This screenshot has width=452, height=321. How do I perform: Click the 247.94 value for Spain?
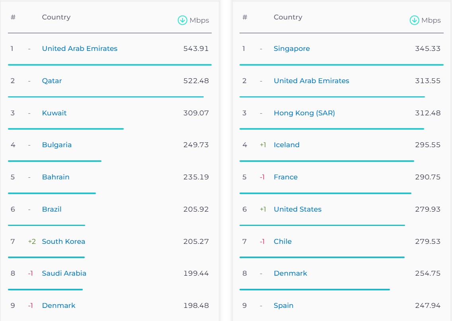pos(428,305)
